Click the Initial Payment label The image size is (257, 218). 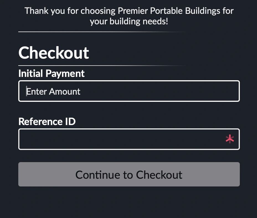[x=52, y=74]
